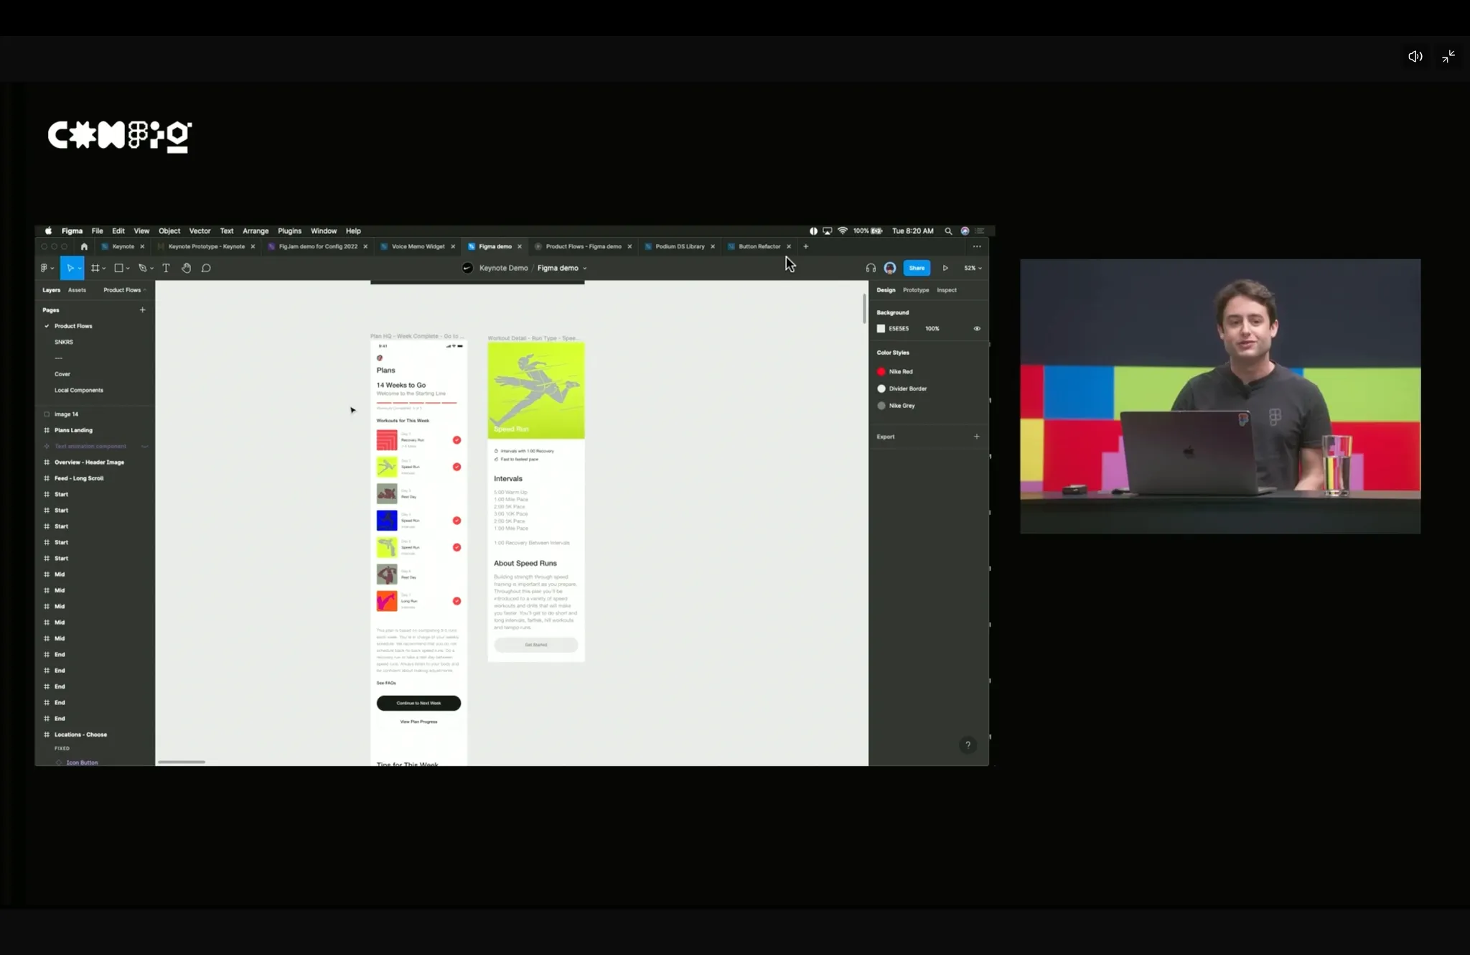1470x955 pixels.
Task: Select the Hand tool
Action: [x=186, y=268]
